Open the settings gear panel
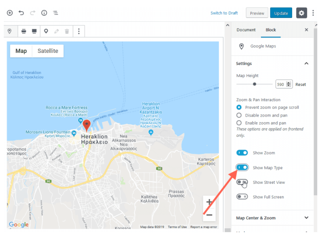This screenshot has width=321, height=237. [301, 13]
